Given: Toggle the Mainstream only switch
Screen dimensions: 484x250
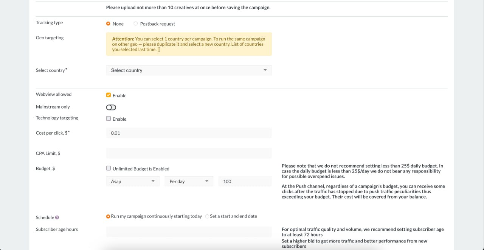Looking at the screenshot, I should point(111,107).
